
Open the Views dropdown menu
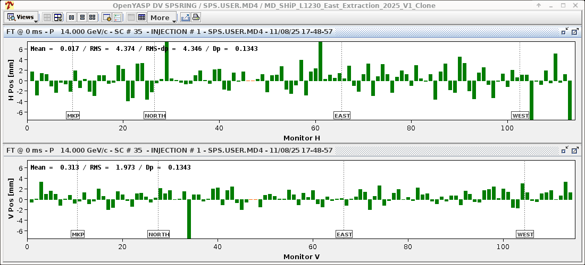pos(22,17)
